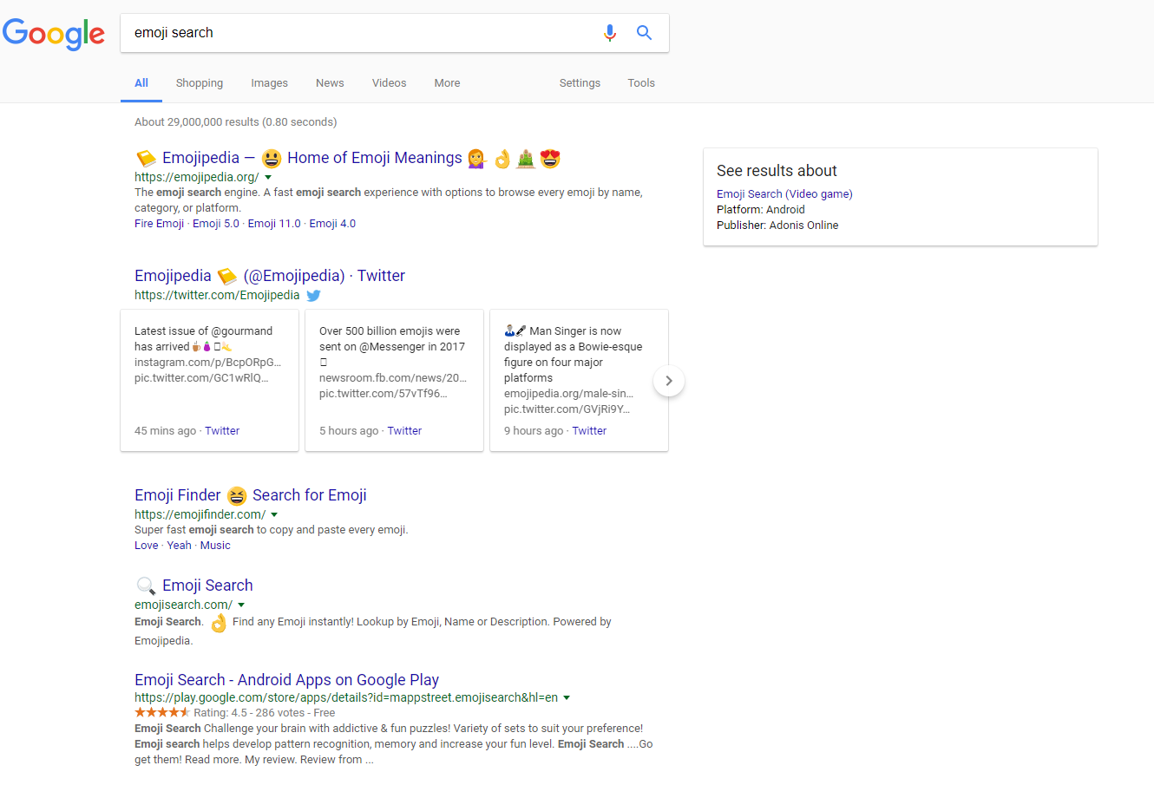Click the blue magnifier search button
The height and width of the screenshot is (785, 1154).
(644, 33)
